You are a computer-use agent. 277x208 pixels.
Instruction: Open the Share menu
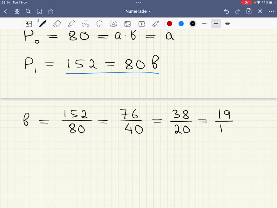[51, 11]
